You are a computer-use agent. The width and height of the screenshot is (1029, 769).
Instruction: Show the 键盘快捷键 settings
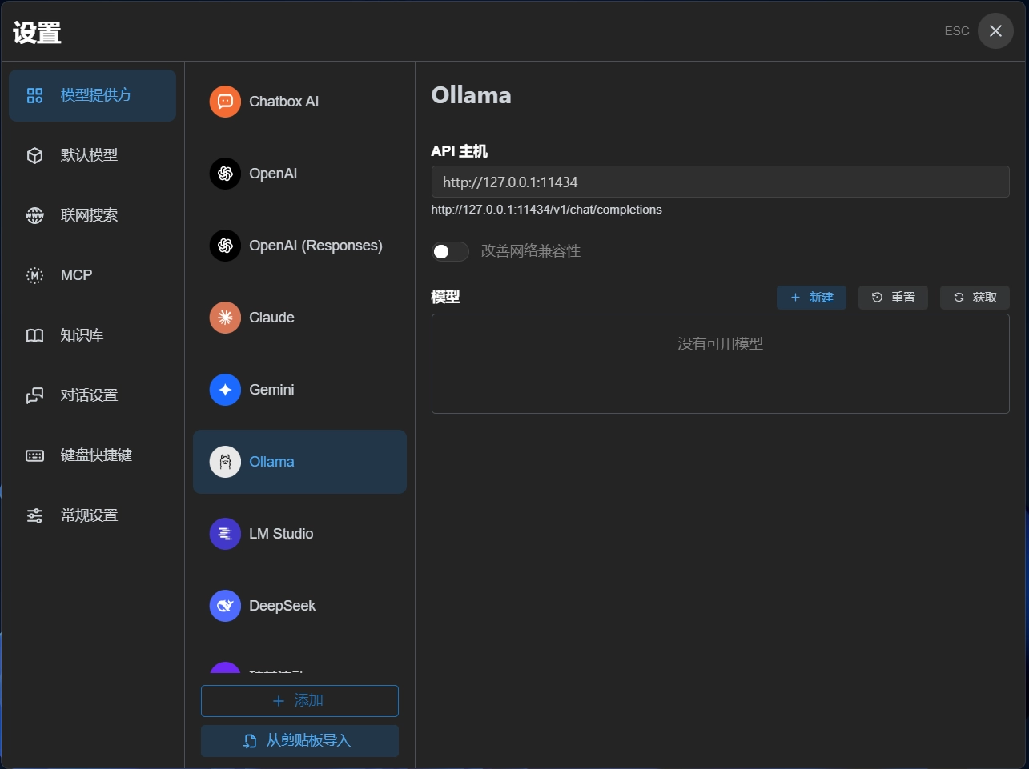(92, 455)
